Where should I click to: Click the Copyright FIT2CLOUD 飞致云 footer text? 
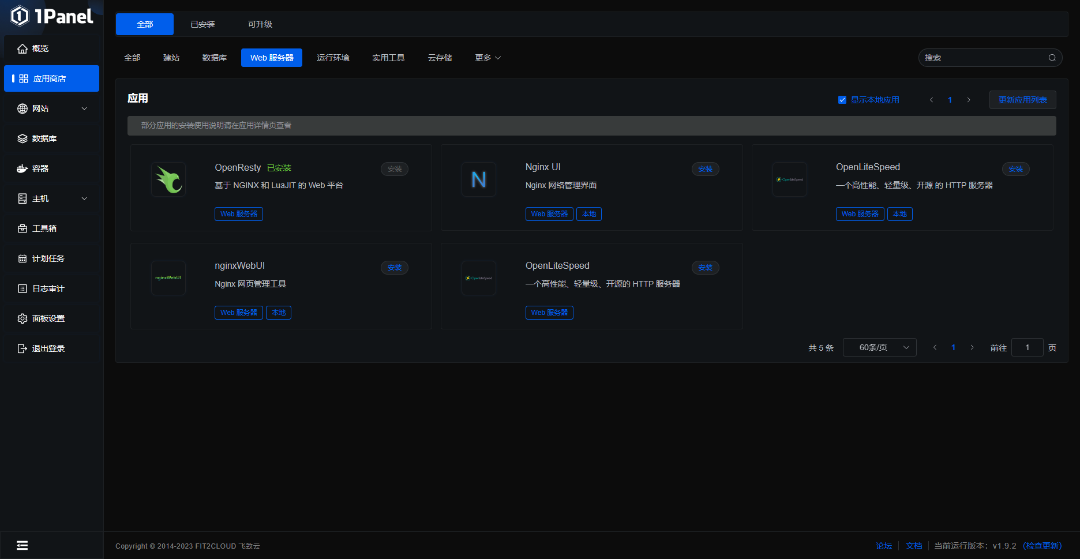coord(187,546)
